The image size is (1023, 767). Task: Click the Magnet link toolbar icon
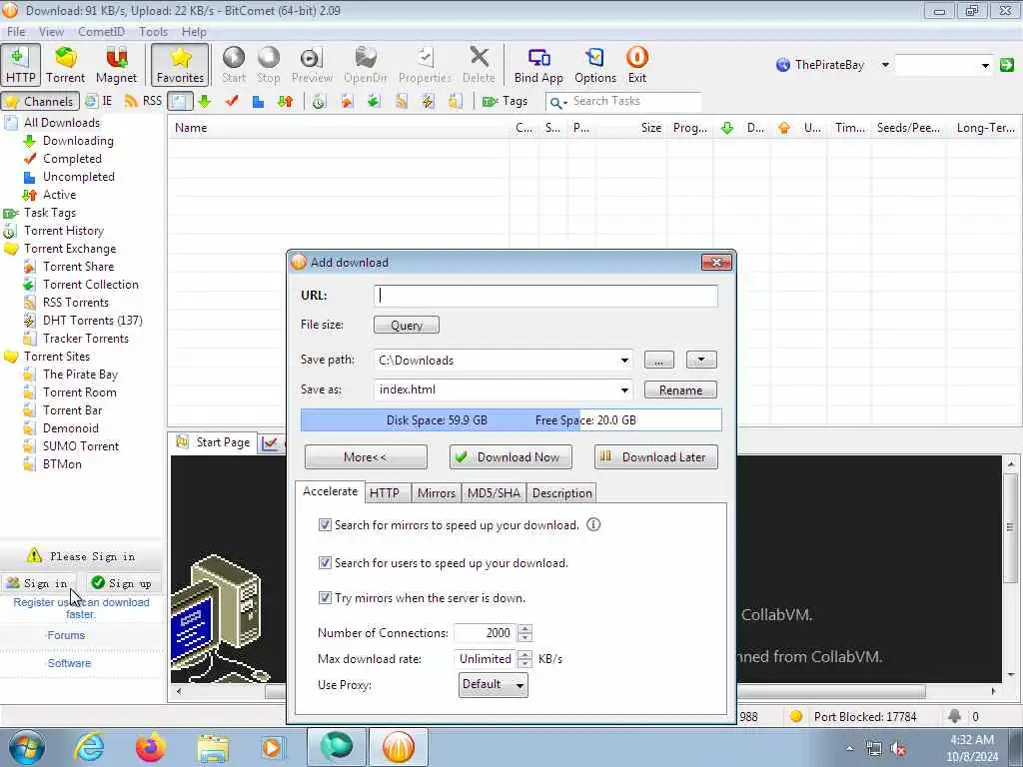coord(116,65)
